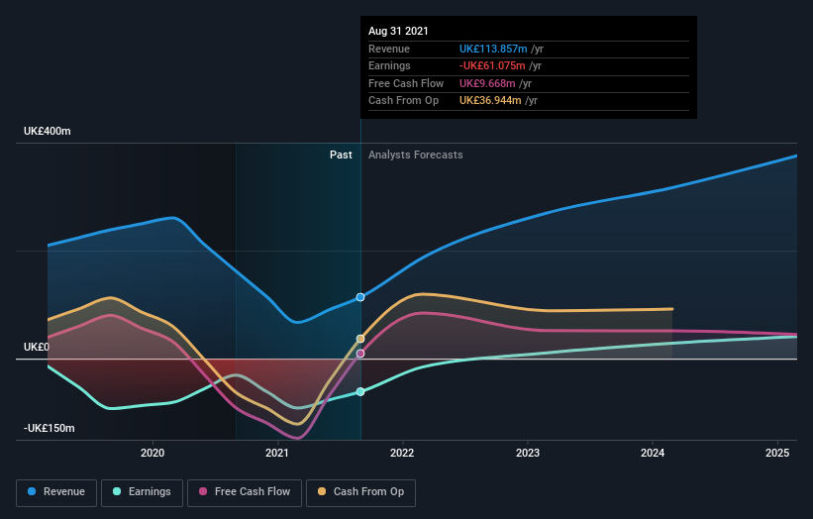The image size is (813, 519).
Task: Click the 2021 x-axis label
Action: pyautogui.click(x=277, y=453)
